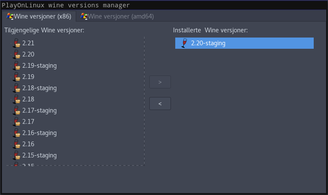Screen dimensions: 328x195
Task: Click the wine icon beside version 2.16
Action: 17,144
